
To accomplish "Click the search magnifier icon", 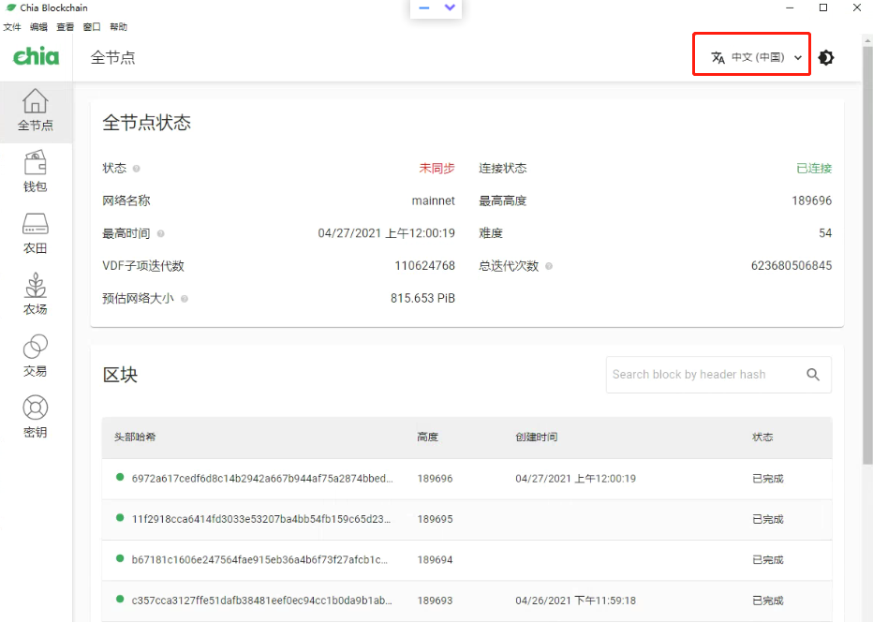I will pyautogui.click(x=813, y=375).
